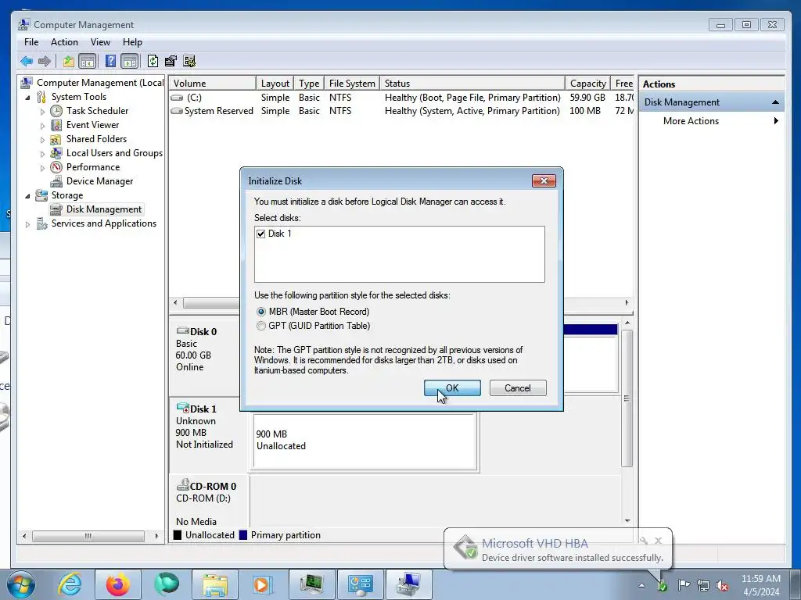Launch Firefox from the taskbar
The width and height of the screenshot is (801, 600).
117,584
